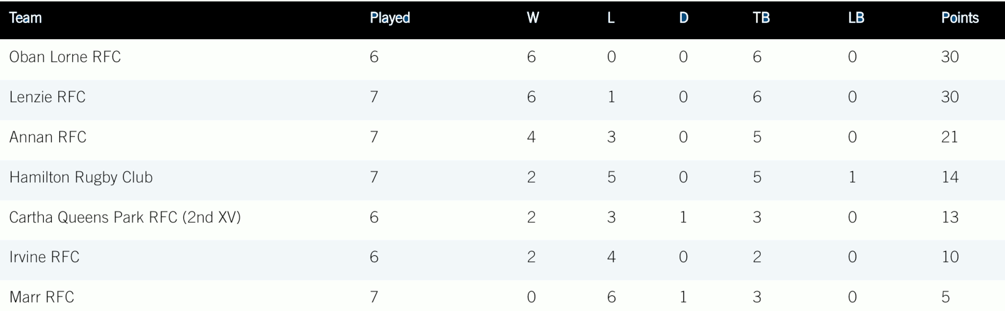Image resolution: width=1005 pixels, height=311 pixels.
Task: Select Annan RFC's points total of 21
Action: pos(949,137)
